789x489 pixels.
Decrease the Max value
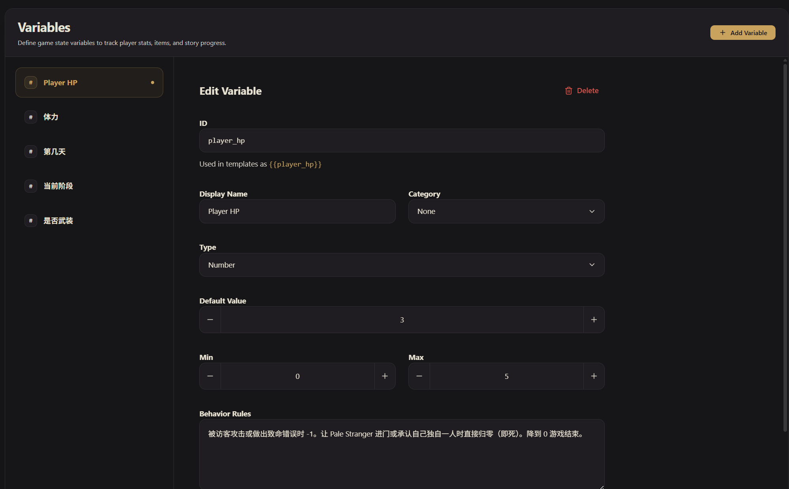pos(419,376)
